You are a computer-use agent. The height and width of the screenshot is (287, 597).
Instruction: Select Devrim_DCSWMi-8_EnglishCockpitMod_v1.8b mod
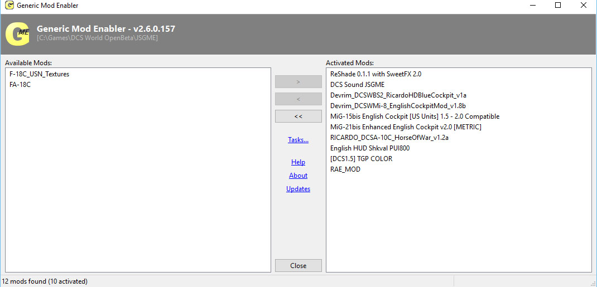click(398, 106)
